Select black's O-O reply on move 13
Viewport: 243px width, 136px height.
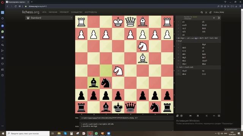(204, 74)
